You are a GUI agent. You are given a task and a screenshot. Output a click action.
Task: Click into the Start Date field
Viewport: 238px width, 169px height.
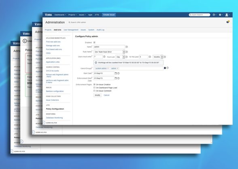coord(104,73)
